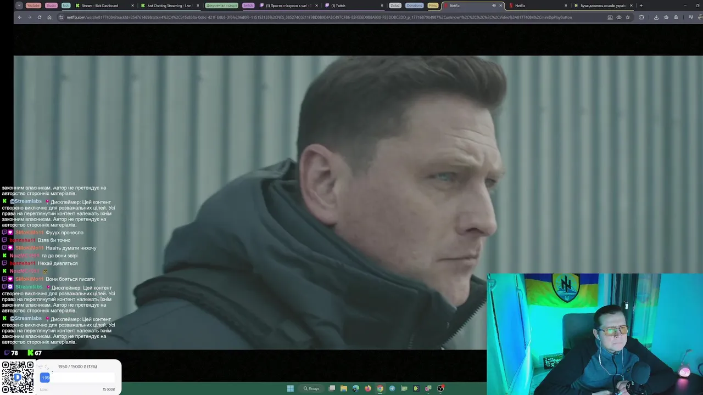Click the 1950 / 15000 donation progress bar

pos(77,377)
